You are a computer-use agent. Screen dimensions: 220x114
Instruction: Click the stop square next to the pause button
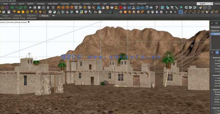(x=39, y=8)
